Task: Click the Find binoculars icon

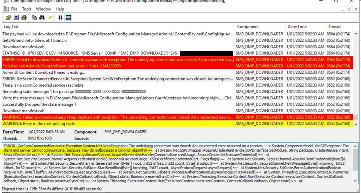Action: 42,18
